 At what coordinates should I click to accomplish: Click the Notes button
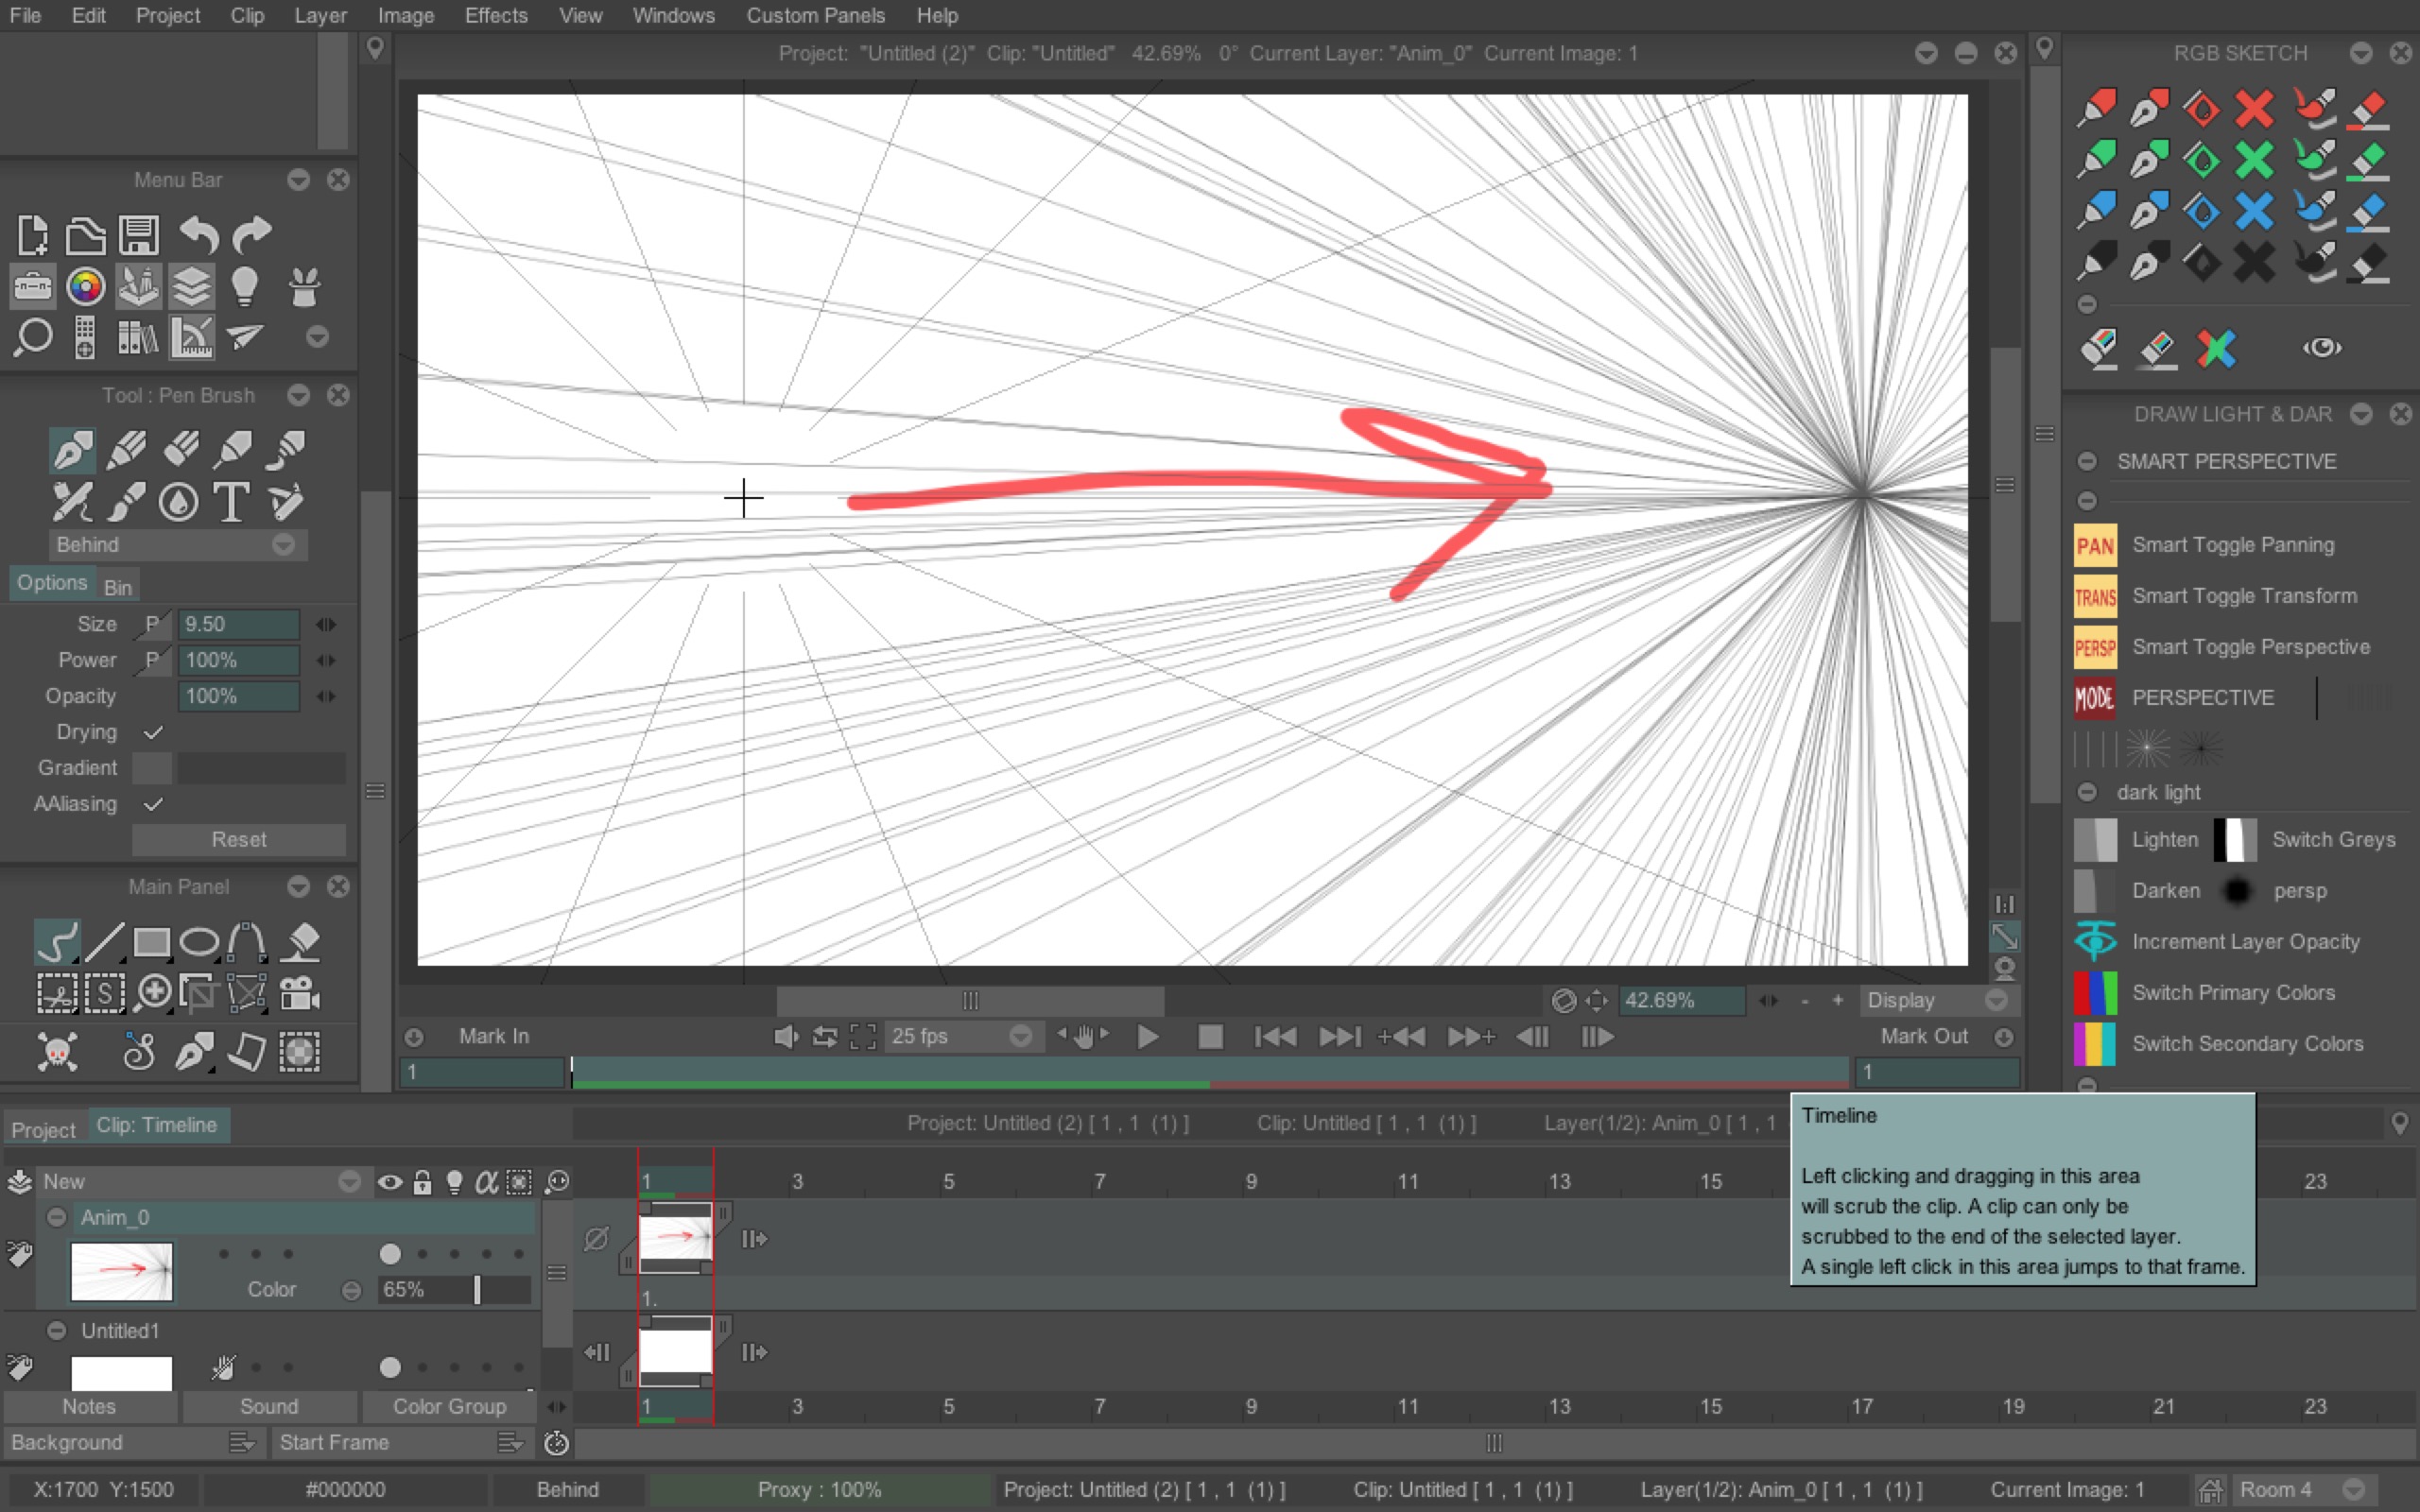coord(89,1406)
